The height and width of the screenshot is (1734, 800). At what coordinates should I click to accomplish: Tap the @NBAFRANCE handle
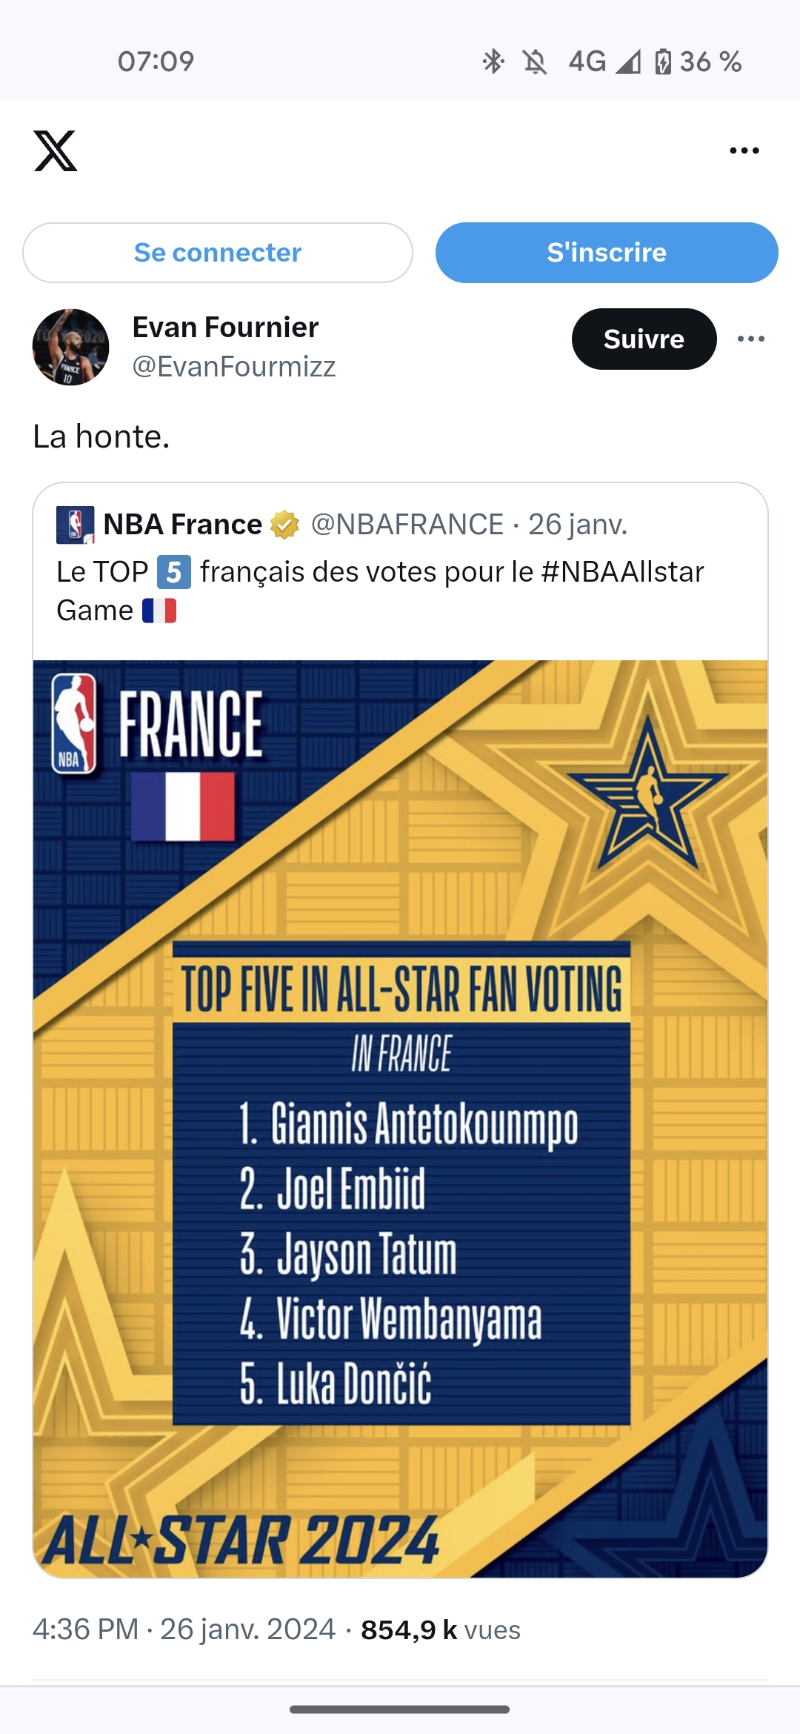407,525
